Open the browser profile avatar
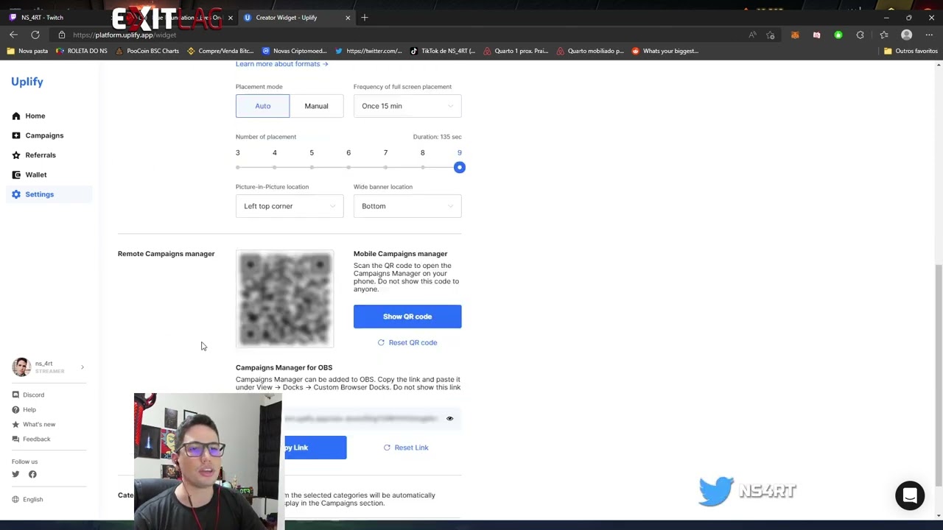 pyautogui.click(x=907, y=35)
